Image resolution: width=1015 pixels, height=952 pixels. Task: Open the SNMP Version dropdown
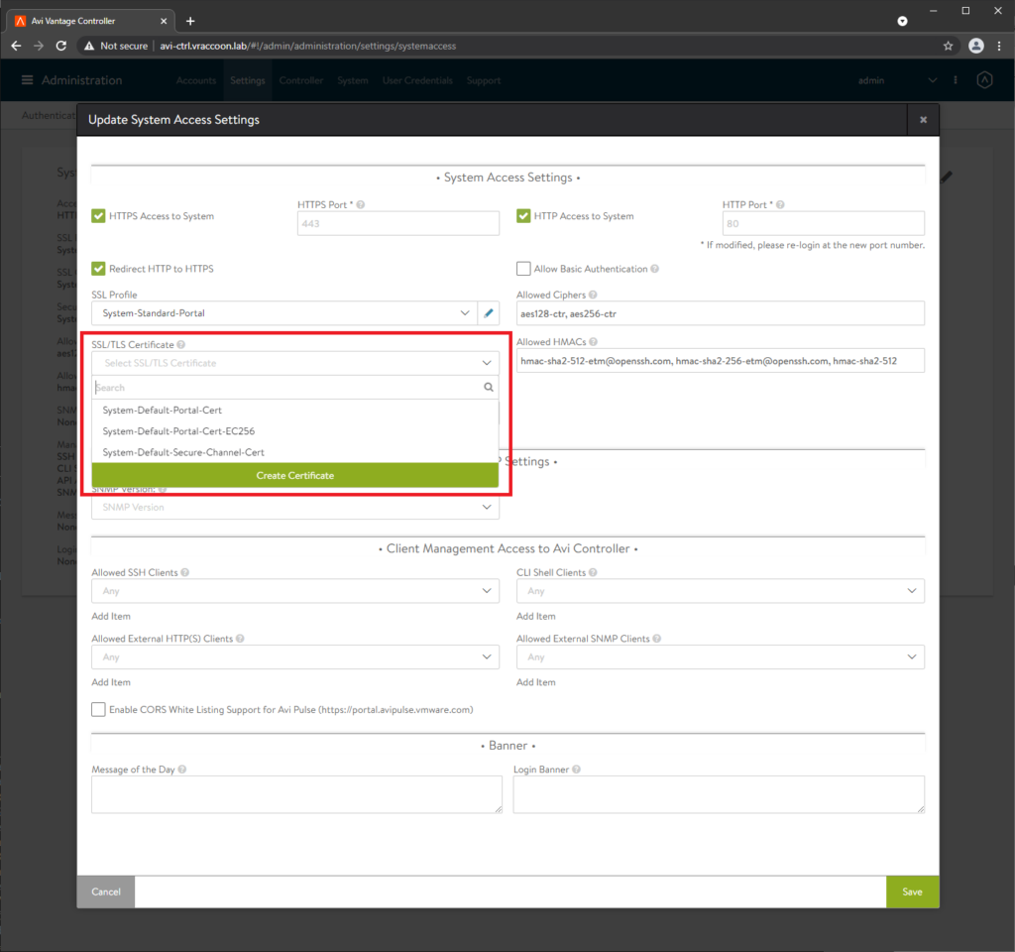click(293, 507)
